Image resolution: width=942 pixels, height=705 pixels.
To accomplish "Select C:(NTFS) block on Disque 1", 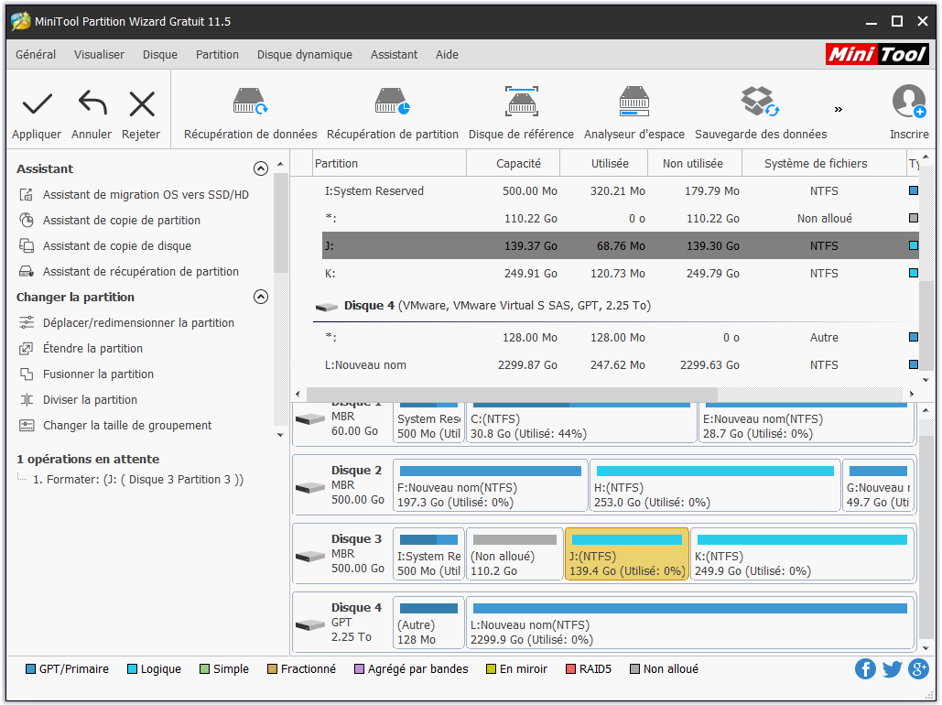I will [581, 422].
